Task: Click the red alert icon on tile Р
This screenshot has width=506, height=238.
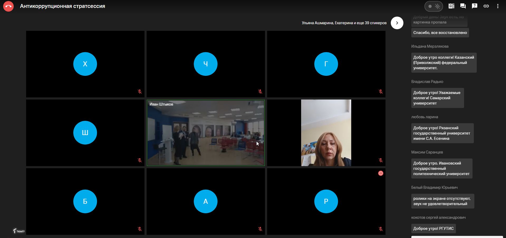Action: (380, 173)
